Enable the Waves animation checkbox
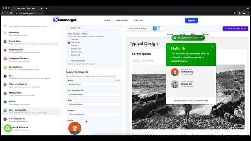This screenshot has height=141, width=251. [69, 61]
